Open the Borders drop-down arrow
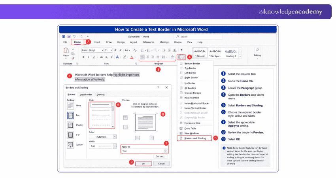This screenshot has height=178, width=336. point(183,57)
